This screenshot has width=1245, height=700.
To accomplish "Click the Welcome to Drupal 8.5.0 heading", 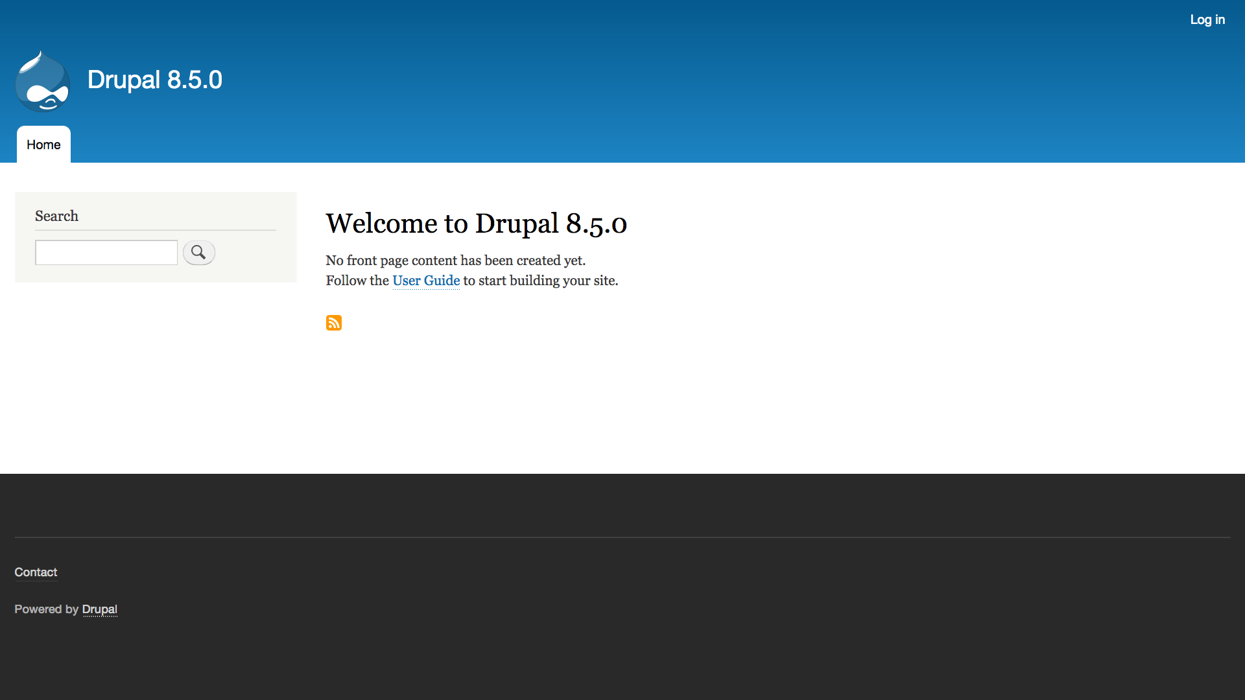I will point(476,224).
